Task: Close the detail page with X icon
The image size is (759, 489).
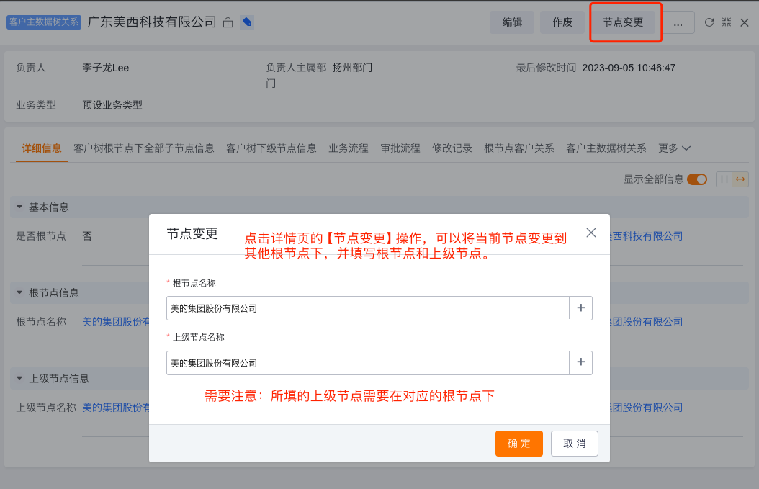Action: click(x=745, y=22)
